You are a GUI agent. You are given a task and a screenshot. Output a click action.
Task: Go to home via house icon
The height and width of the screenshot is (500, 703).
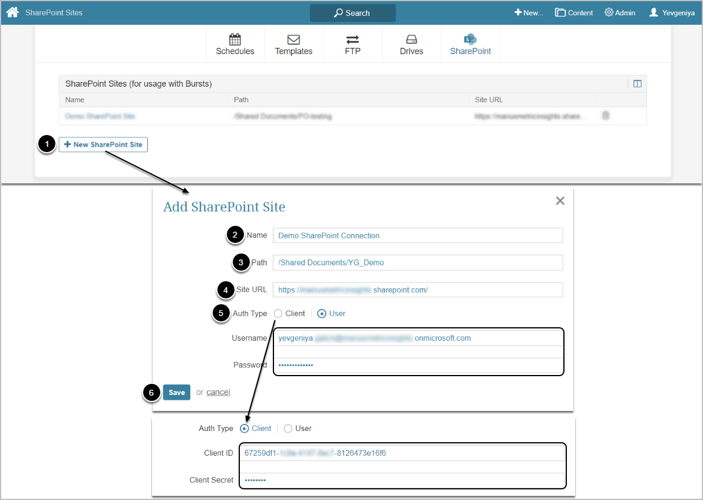[12, 12]
